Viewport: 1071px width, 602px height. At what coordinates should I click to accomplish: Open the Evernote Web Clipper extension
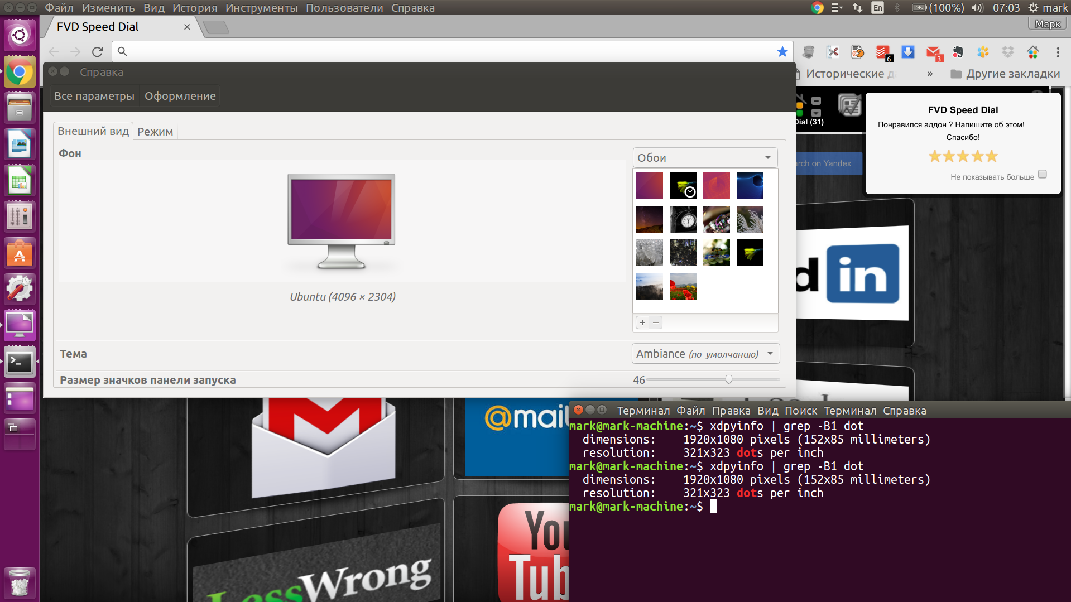tap(958, 52)
